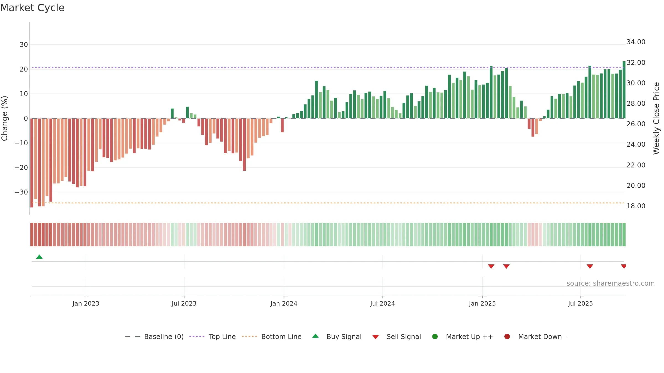
Task: Toggle the Sell Signal legend entry
Action: [396, 337]
